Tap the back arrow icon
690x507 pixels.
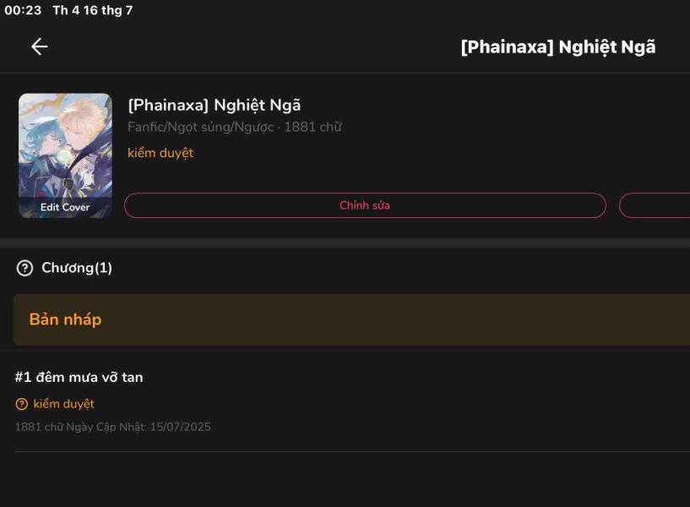[39, 46]
